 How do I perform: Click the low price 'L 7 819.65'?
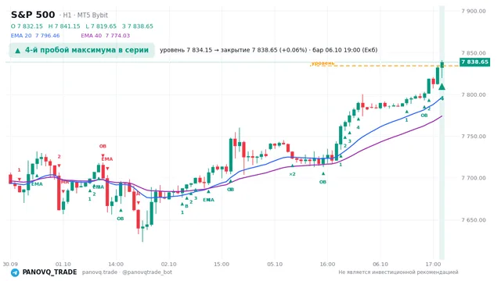click(101, 26)
